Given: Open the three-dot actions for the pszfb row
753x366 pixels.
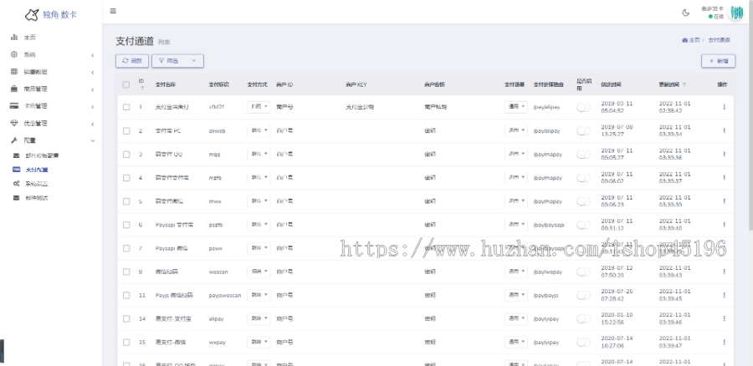Looking at the screenshot, I should (724, 225).
